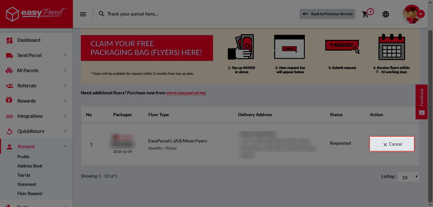Open Statement submenu item
433x207 pixels.
coord(27,184)
